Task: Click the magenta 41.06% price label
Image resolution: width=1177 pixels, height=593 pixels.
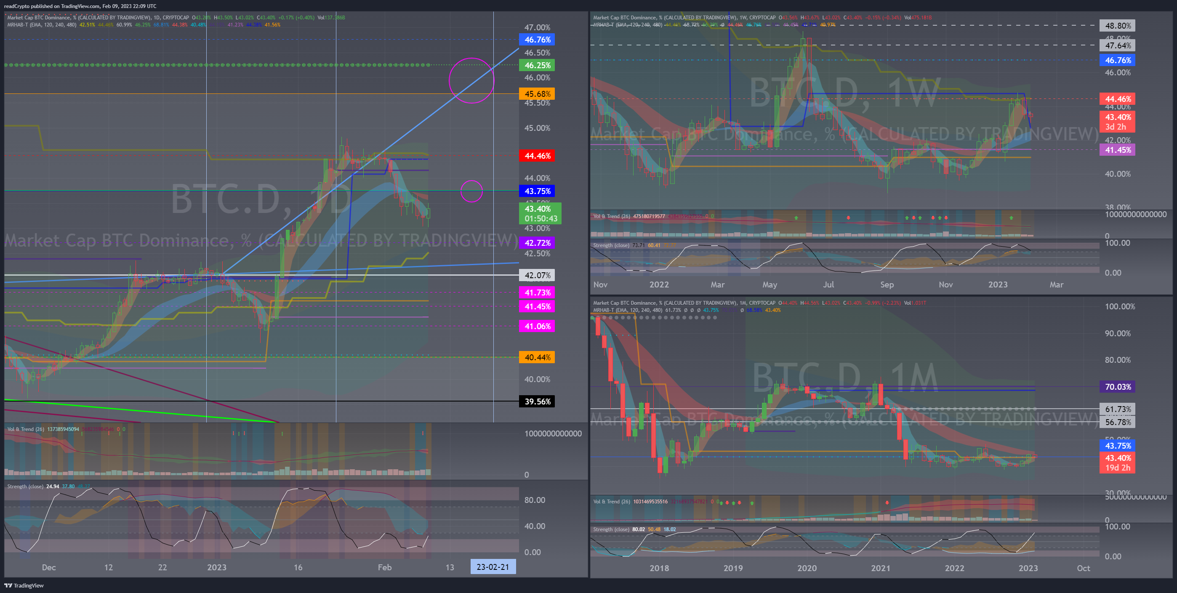Action: click(x=537, y=326)
